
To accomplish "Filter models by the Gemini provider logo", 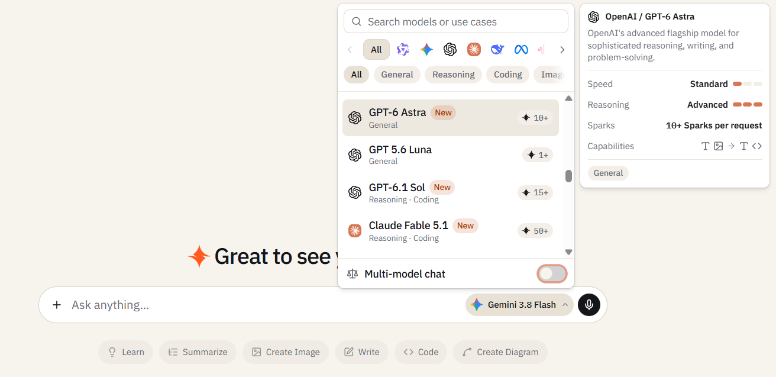I will point(426,50).
